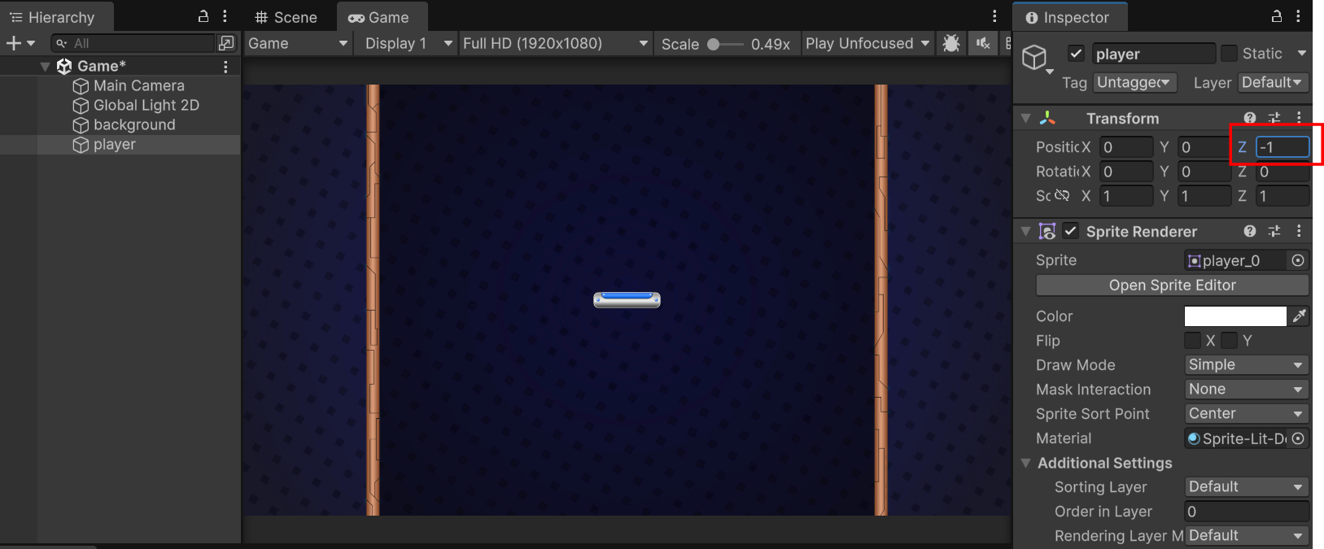Select the color eyedropper tool
Viewport: 1324px width, 549px height.
click(x=1300, y=316)
